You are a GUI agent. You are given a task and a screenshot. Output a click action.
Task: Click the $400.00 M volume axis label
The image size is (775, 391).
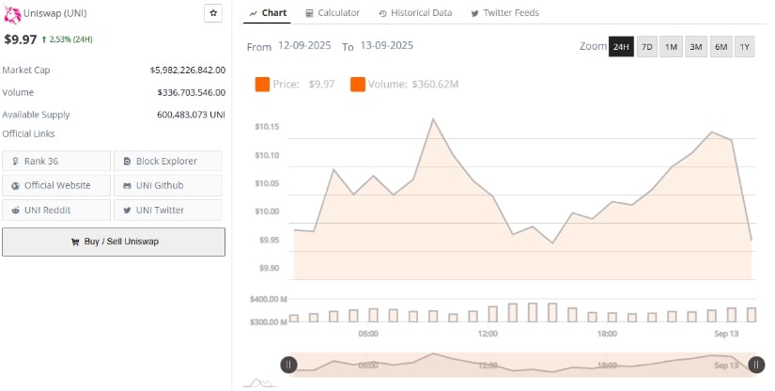(269, 299)
